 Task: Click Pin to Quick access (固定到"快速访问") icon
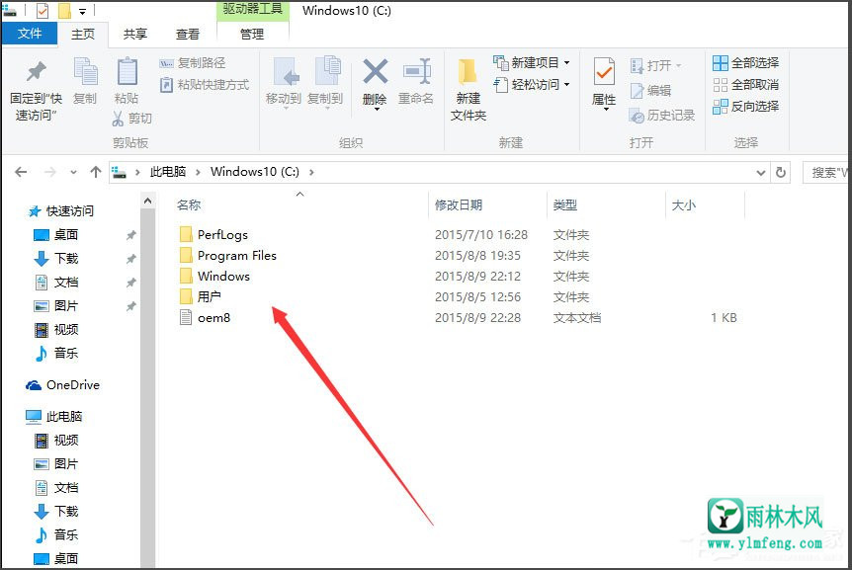pos(37,73)
